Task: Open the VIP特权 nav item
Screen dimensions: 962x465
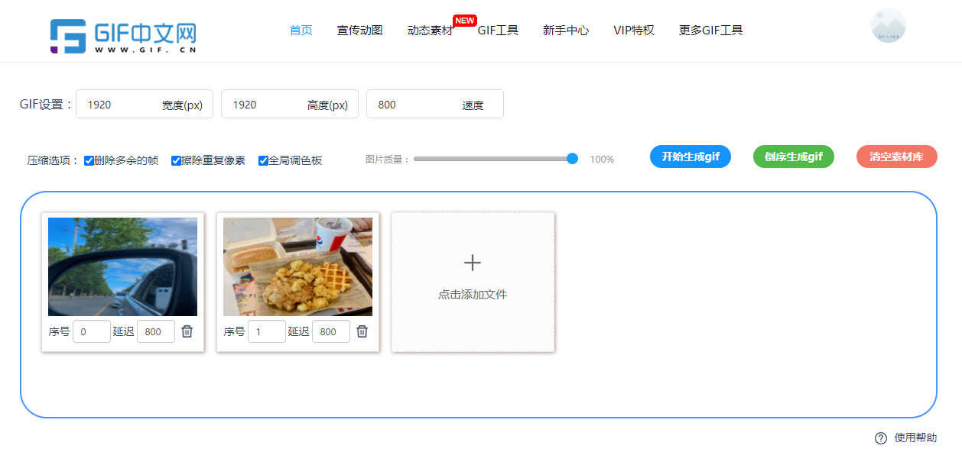Action: point(634,31)
